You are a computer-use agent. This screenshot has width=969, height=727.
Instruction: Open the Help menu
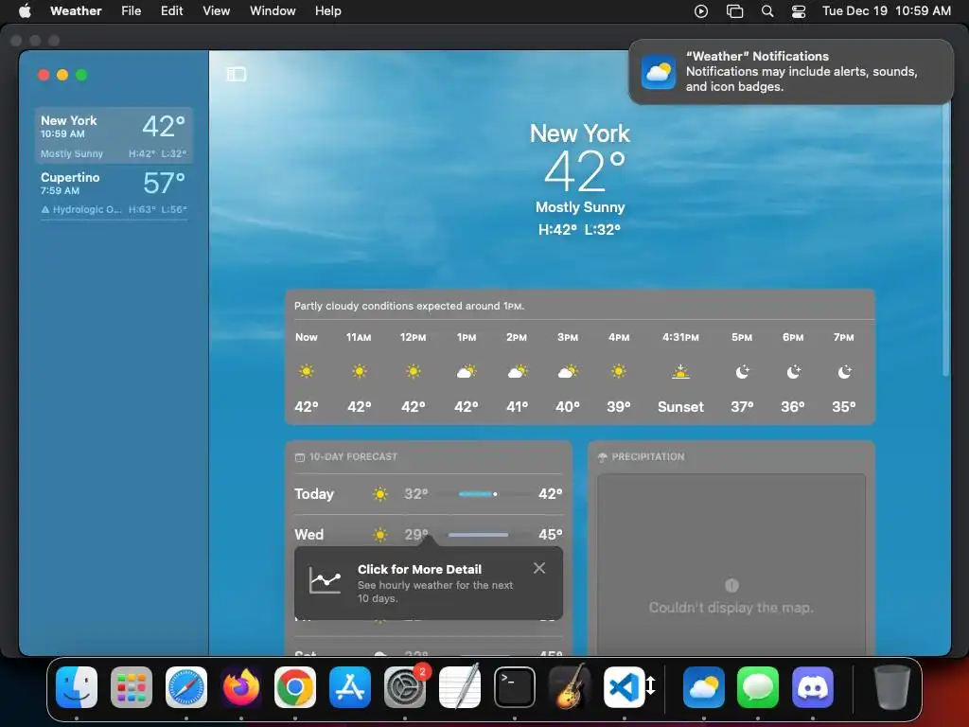327,10
